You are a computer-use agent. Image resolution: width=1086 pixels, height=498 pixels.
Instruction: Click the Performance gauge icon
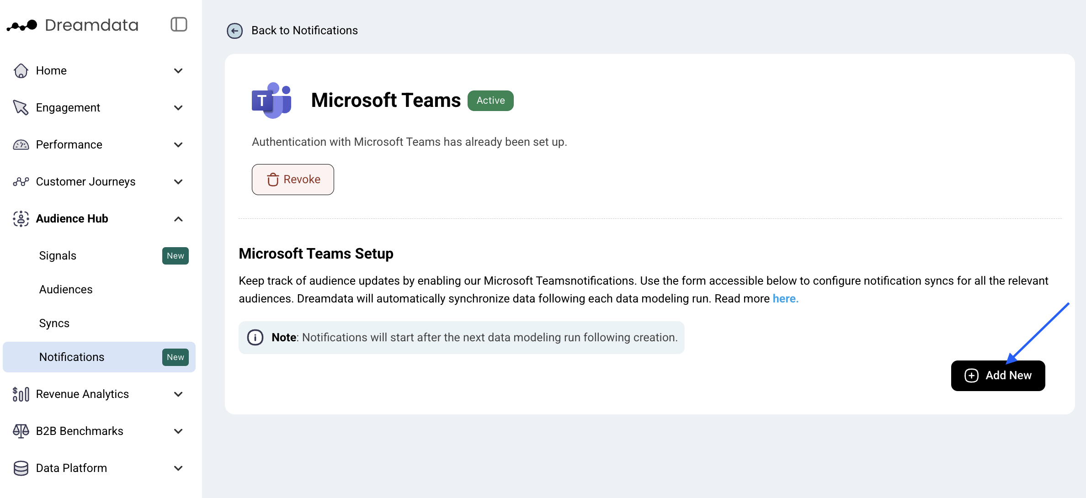21,145
